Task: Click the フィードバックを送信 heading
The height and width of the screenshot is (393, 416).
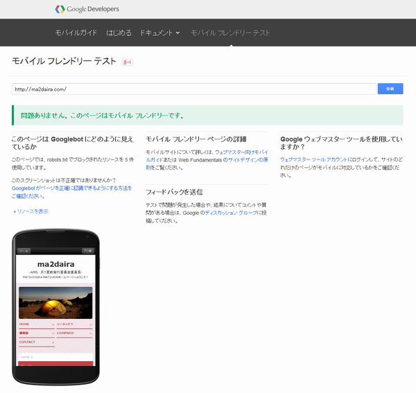Action: [x=174, y=192]
